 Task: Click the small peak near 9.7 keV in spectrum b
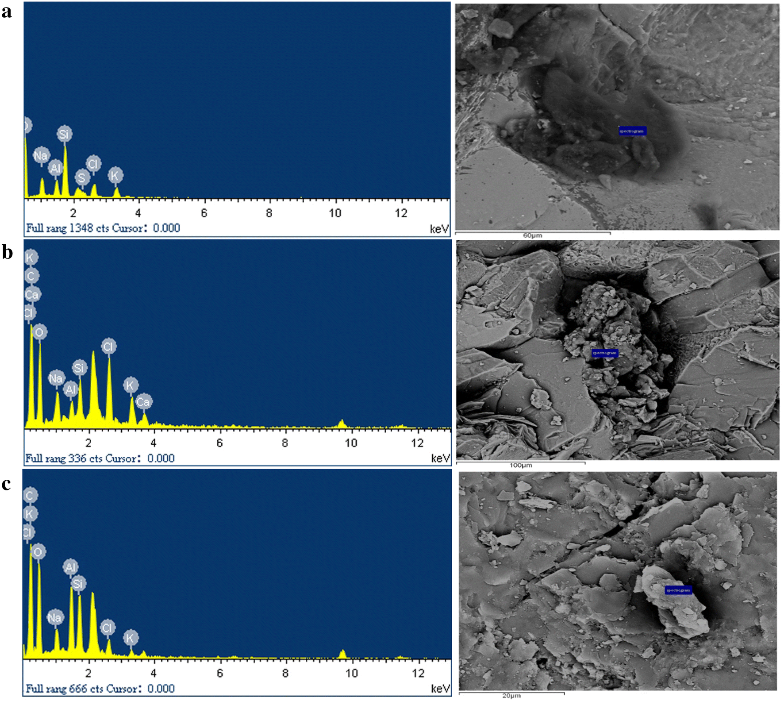(x=342, y=424)
